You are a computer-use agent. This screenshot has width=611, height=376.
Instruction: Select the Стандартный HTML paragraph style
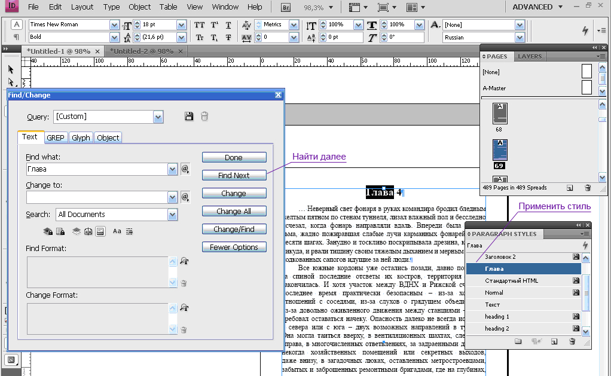point(523,281)
